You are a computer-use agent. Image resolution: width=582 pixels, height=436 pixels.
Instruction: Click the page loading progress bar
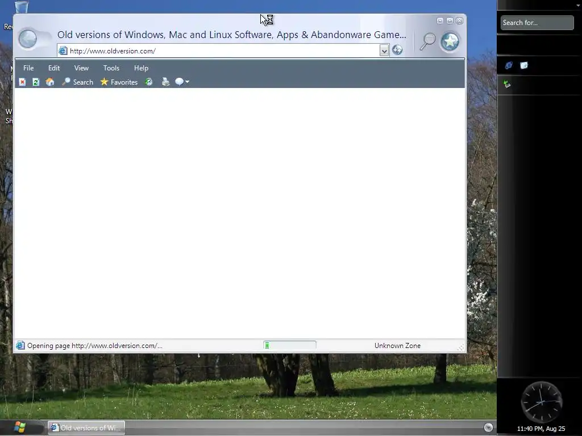289,346
